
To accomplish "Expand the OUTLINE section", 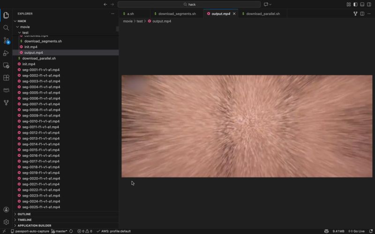I will point(66,214).
